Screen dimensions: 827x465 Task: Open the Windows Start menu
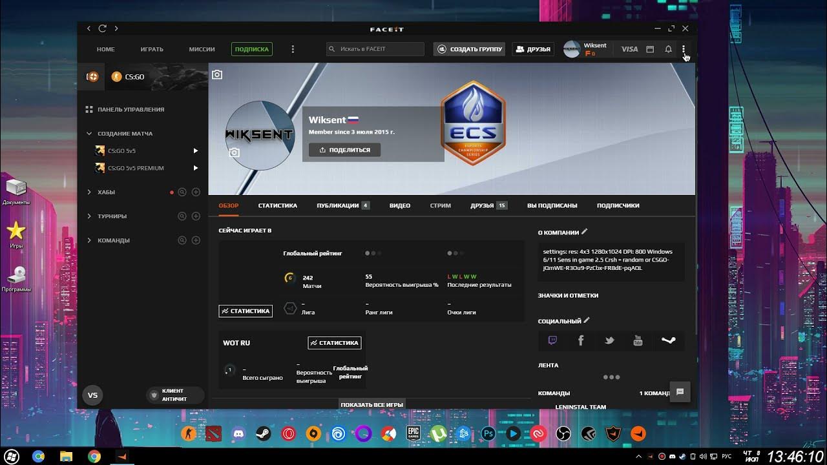coord(11,457)
